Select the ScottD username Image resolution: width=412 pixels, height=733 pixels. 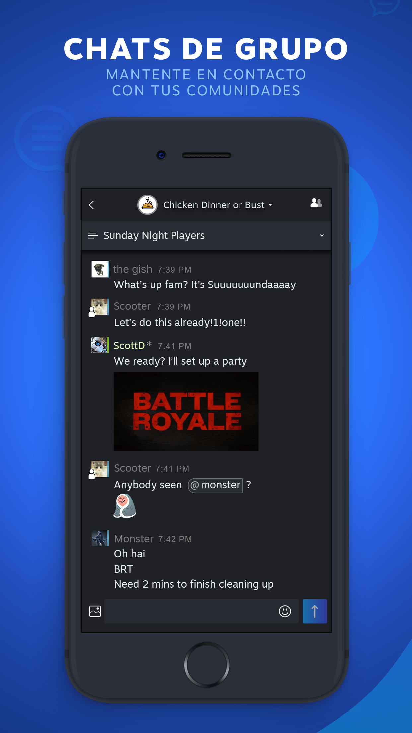129,346
